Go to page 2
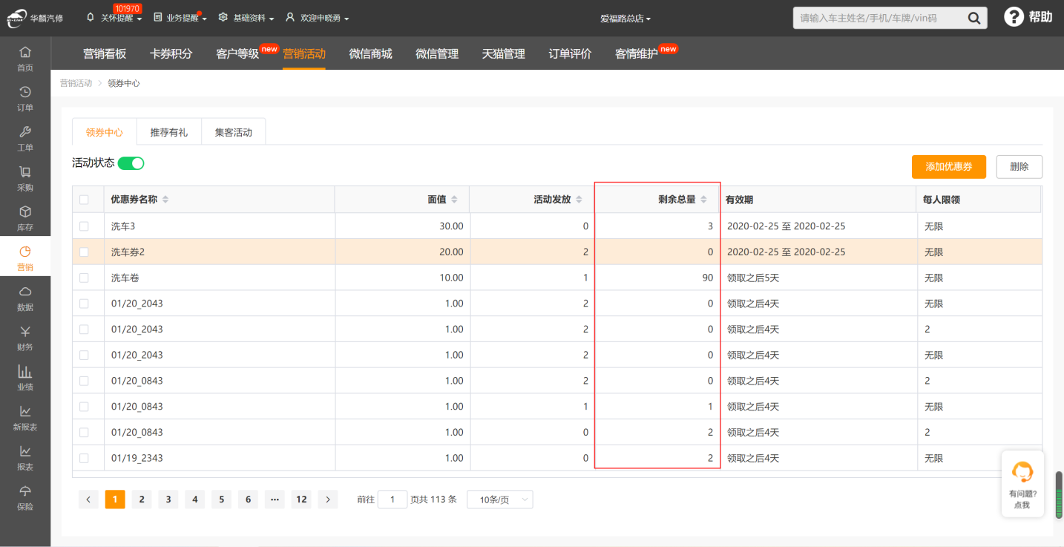The image size is (1064, 547). tap(142, 499)
